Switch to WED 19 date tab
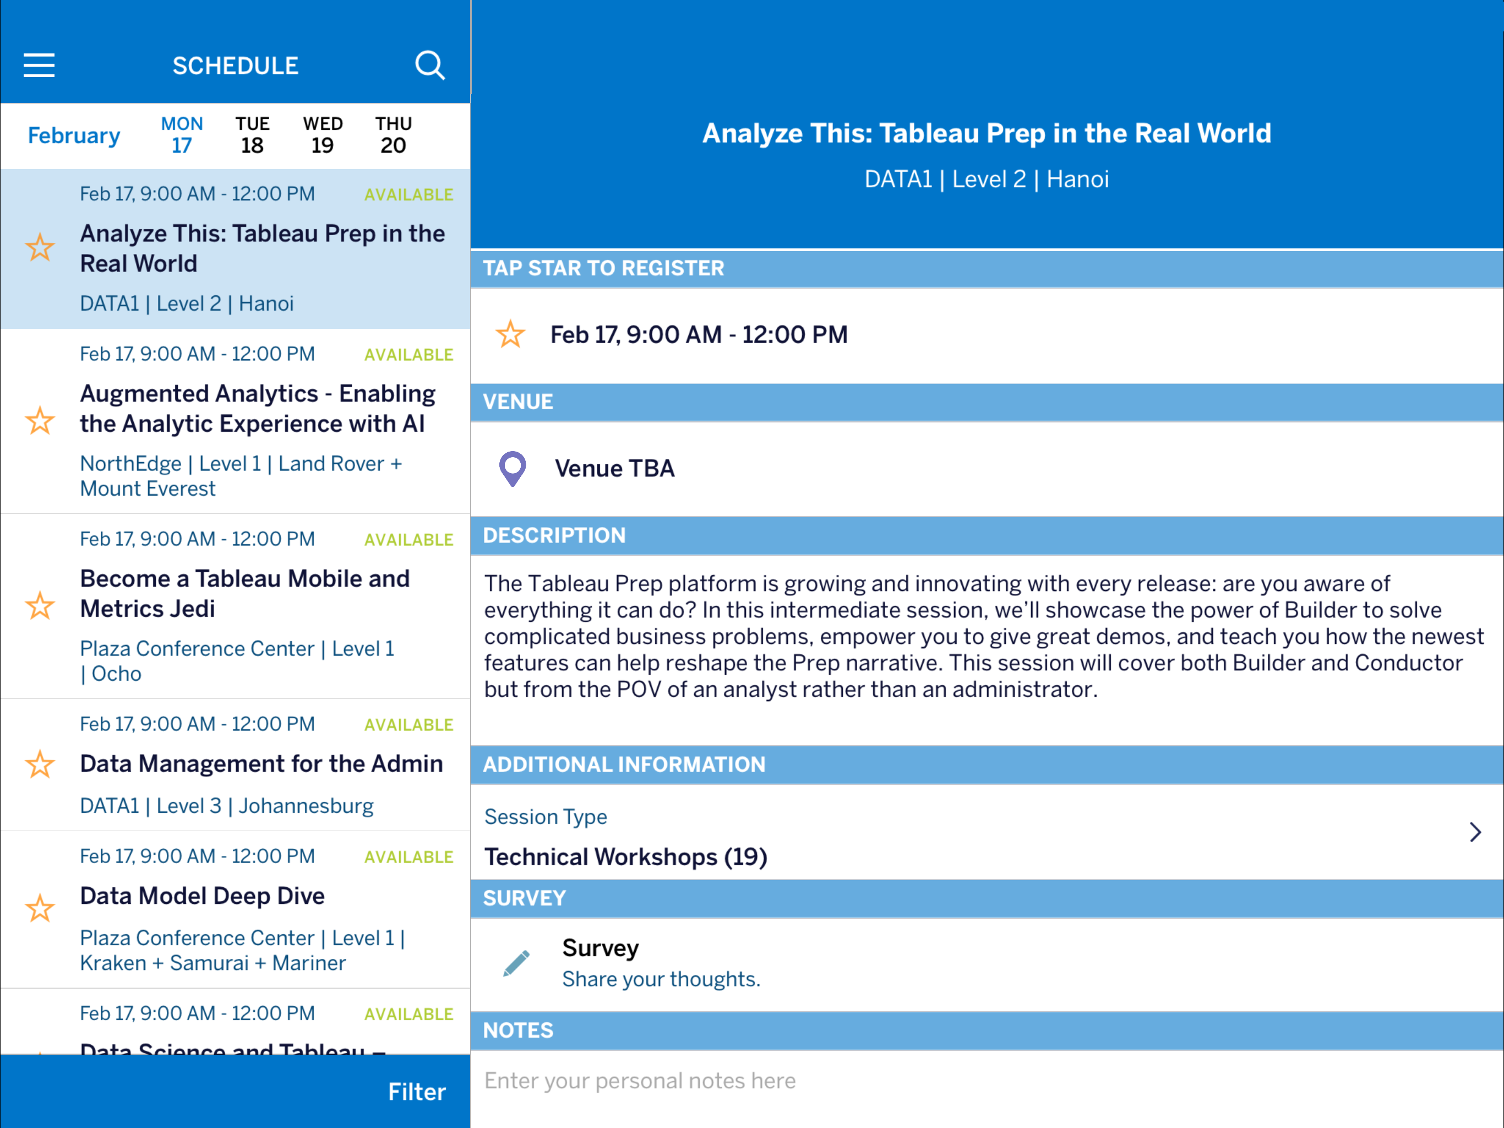The width and height of the screenshot is (1504, 1128). pos(323,135)
